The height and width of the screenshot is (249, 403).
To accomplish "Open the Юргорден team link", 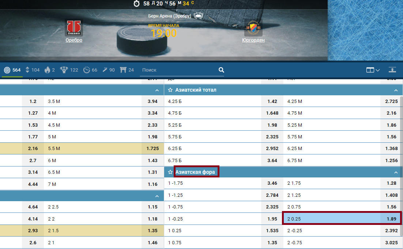I will tap(253, 40).
